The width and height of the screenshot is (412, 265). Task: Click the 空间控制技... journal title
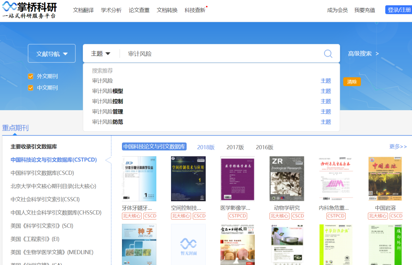tap(186, 208)
